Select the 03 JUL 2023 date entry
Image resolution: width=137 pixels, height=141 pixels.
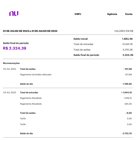coord(9,69)
